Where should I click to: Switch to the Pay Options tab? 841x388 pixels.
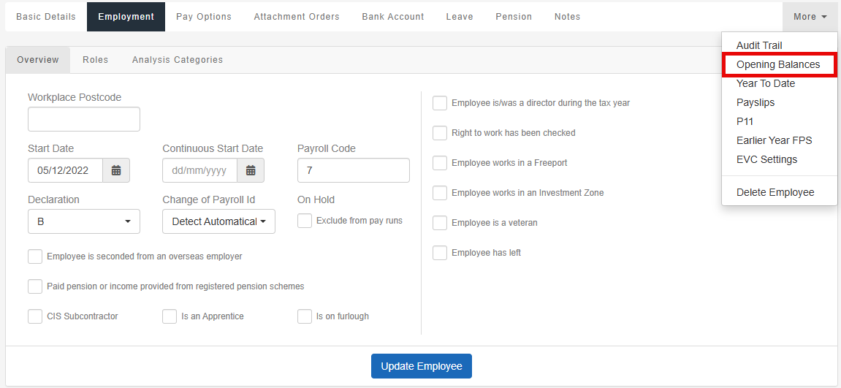click(x=204, y=17)
